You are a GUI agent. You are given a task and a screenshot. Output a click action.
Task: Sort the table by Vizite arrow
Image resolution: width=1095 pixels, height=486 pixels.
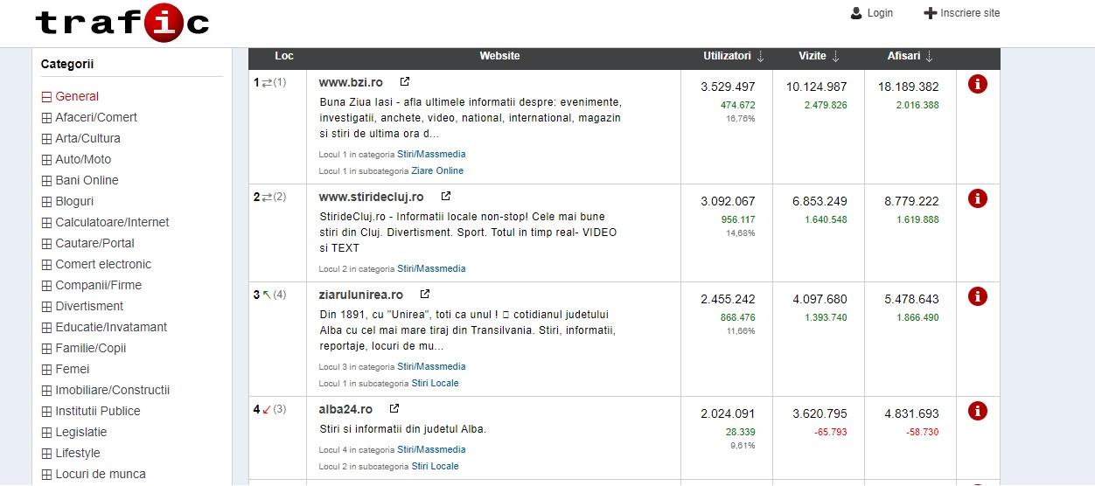[x=836, y=57]
